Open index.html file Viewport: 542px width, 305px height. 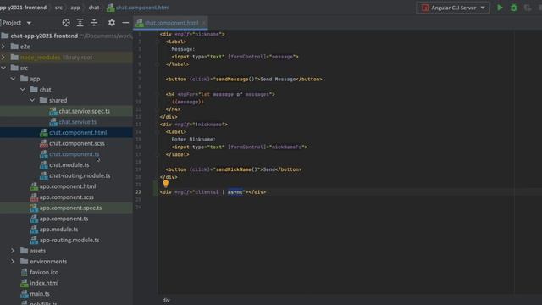pos(44,283)
